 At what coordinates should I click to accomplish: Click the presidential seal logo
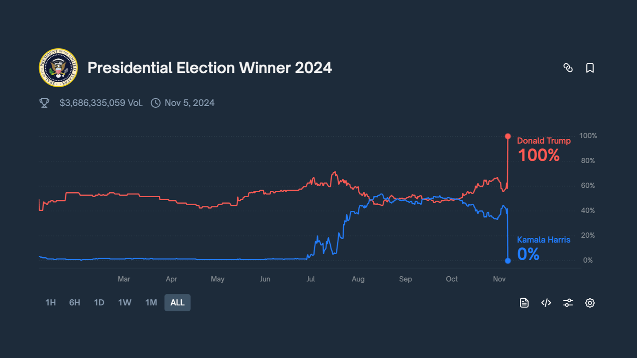tap(58, 68)
